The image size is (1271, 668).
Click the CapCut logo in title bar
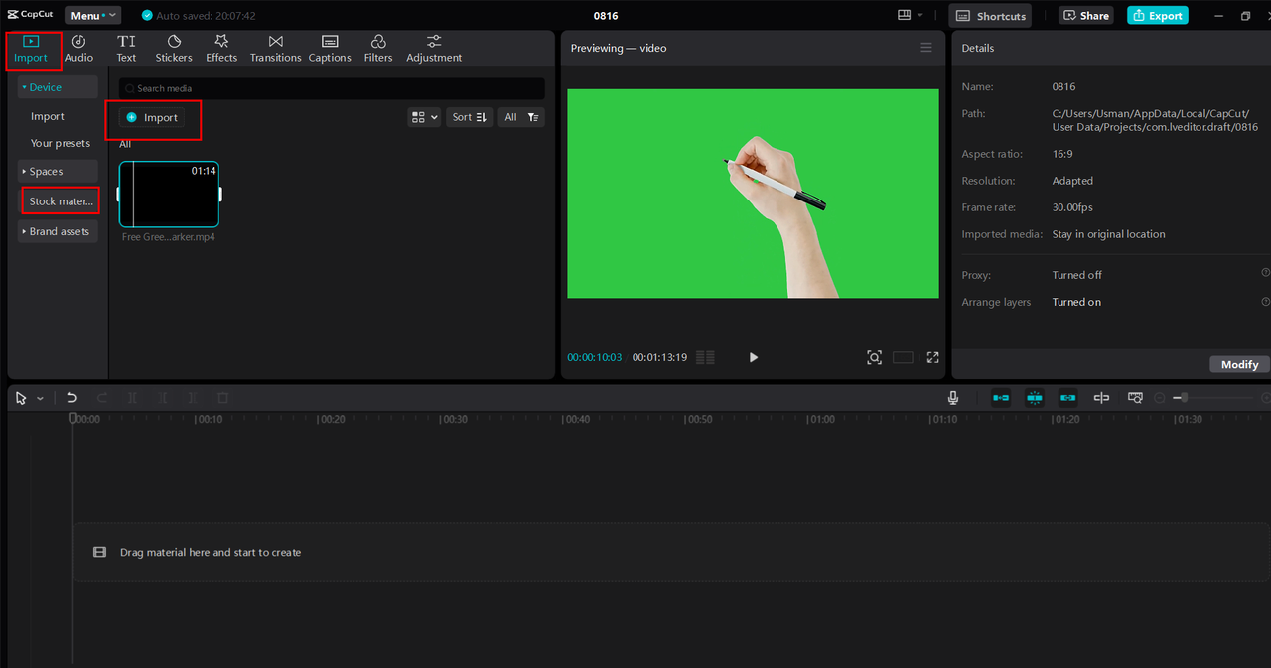point(30,15)
